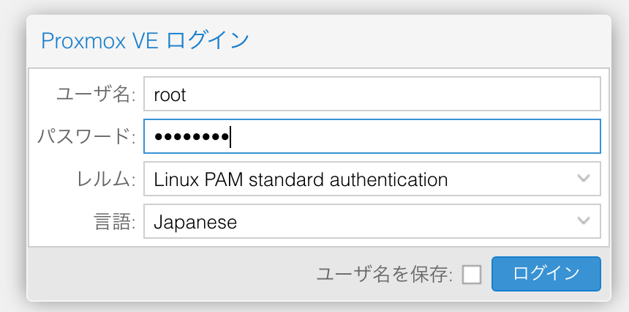Open the レルム dropdown arrow

583,178
